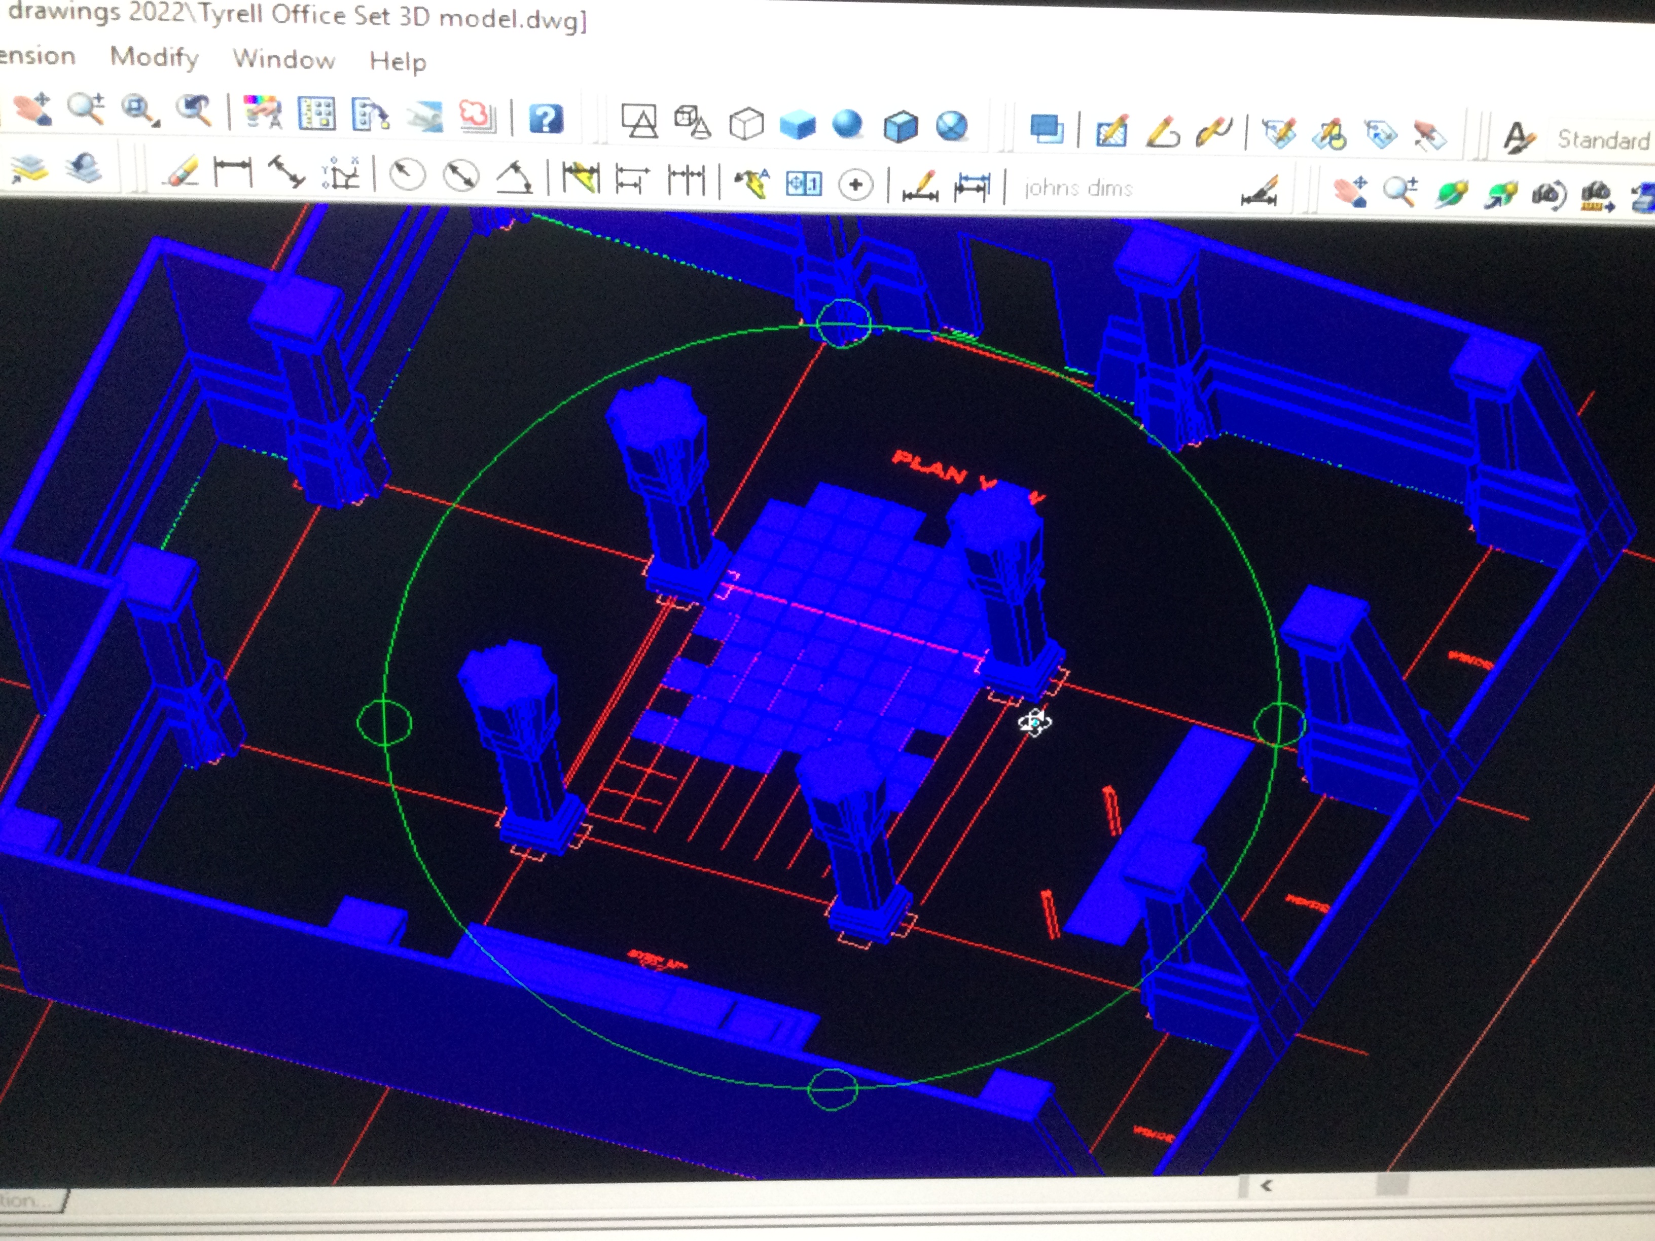Activate the 3D Orbit green sphere icon

[x=1452, y=194]
